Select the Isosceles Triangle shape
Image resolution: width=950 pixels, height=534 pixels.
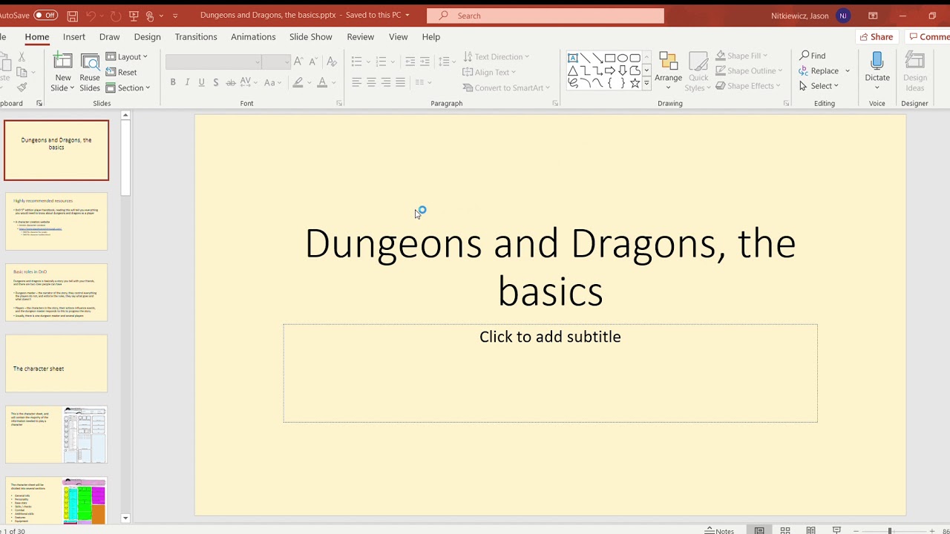(x=573, y=70)
